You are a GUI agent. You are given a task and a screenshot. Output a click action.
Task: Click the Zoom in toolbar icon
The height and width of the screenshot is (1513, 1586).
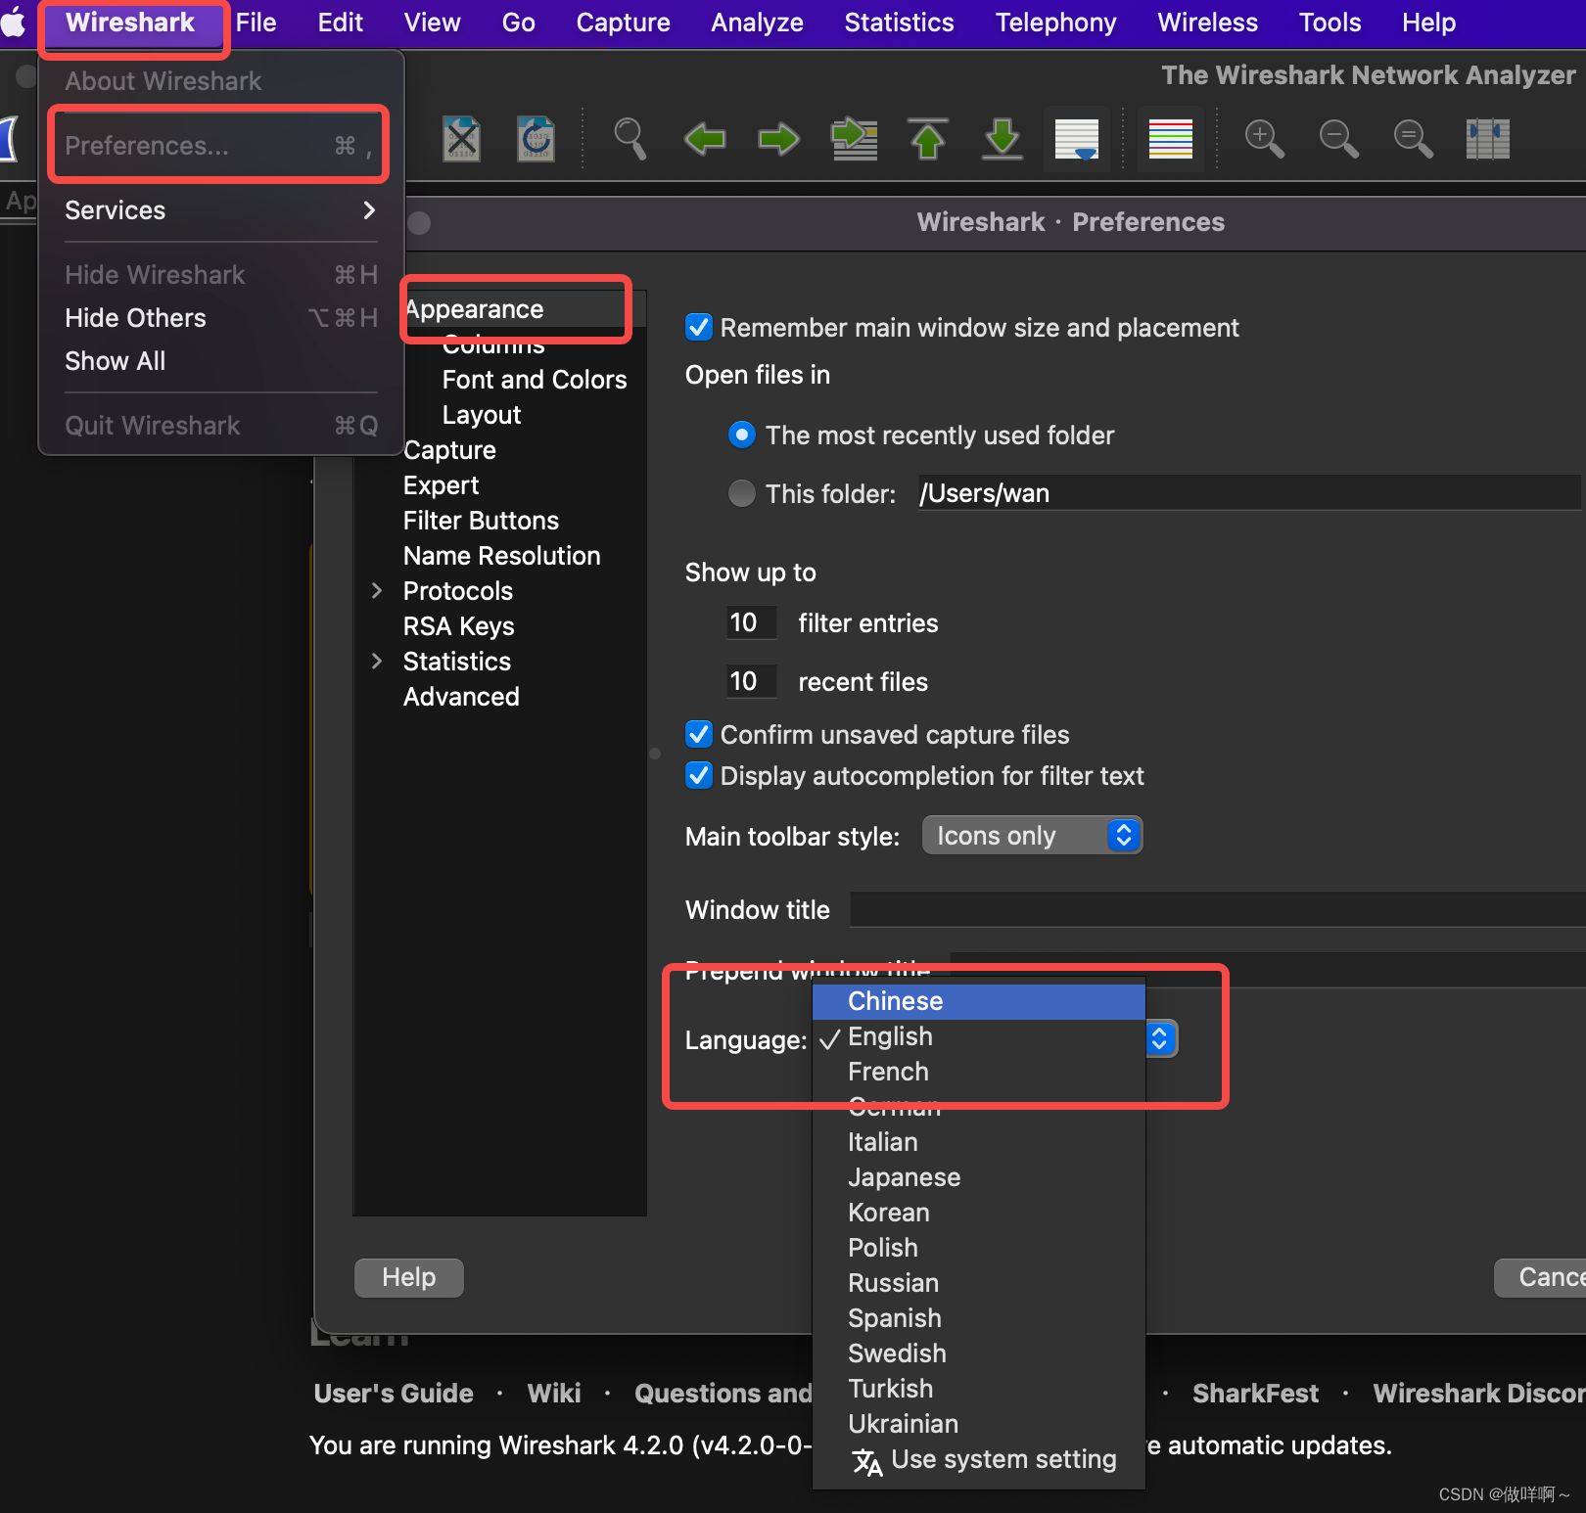[1264, 139]
